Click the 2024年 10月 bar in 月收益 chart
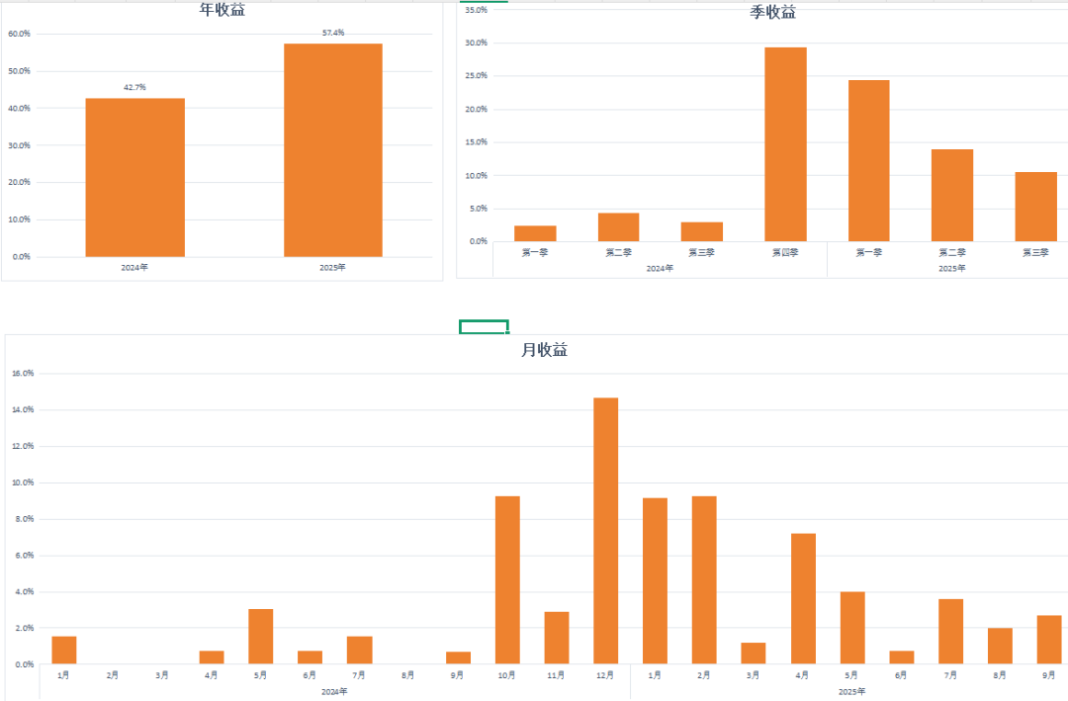The width and height of the screenshot is (1068, 701). point(507,579)
